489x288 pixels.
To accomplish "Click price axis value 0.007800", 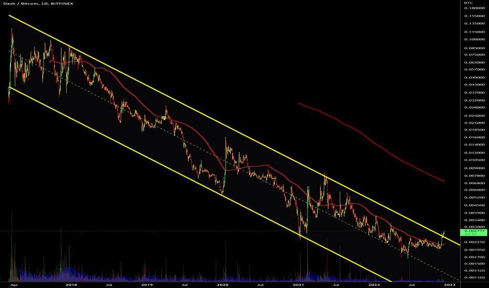I will (x=474, y=175).
